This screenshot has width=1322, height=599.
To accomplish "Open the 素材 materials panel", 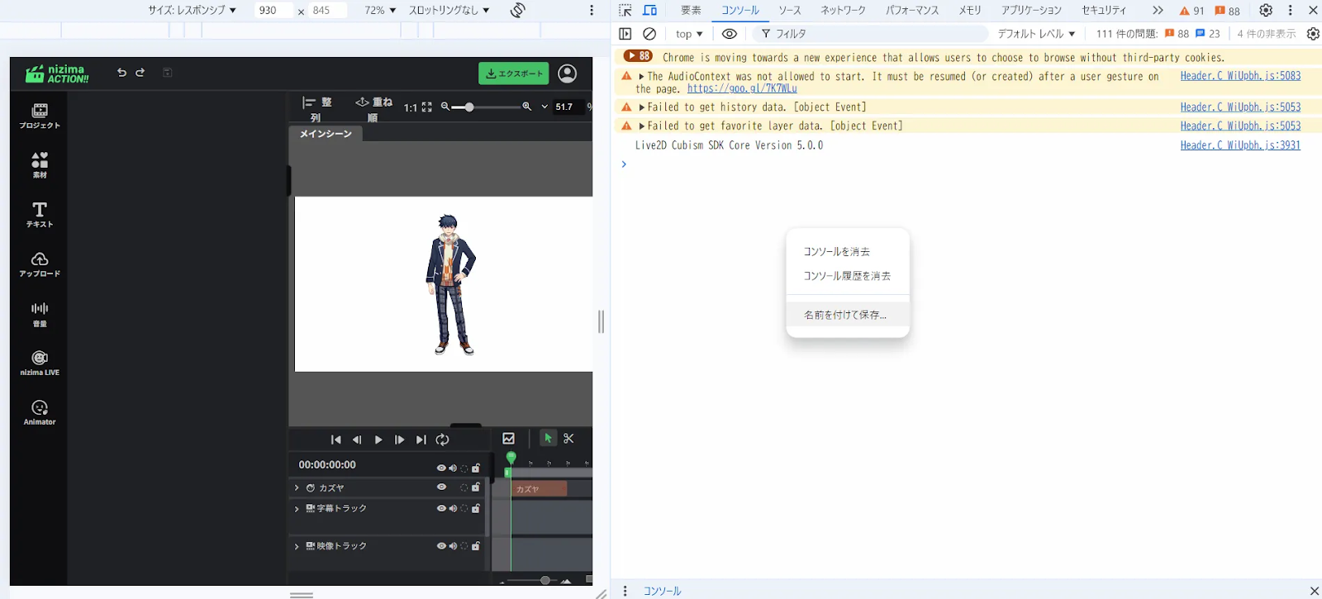I will point(40,165).
